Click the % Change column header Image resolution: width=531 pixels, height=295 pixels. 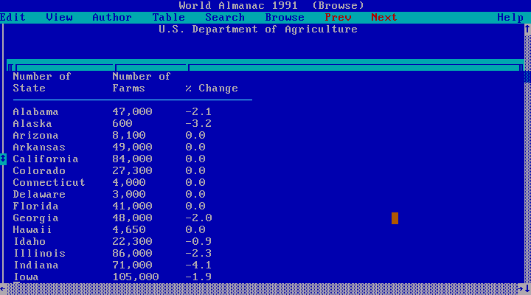212,88
